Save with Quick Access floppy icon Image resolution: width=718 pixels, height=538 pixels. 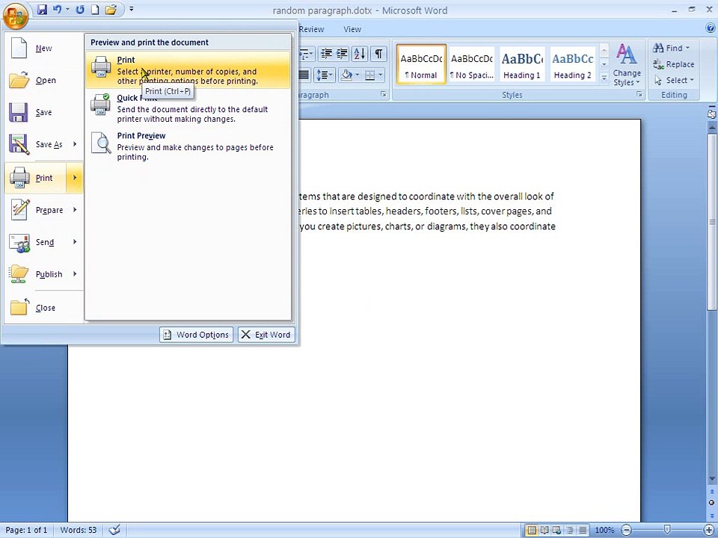(x=42, y=9)
